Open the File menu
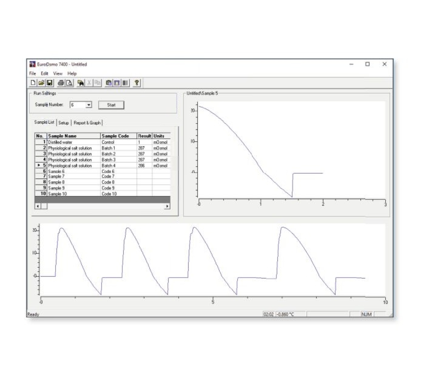432x372 pixels. click(32, 73)
